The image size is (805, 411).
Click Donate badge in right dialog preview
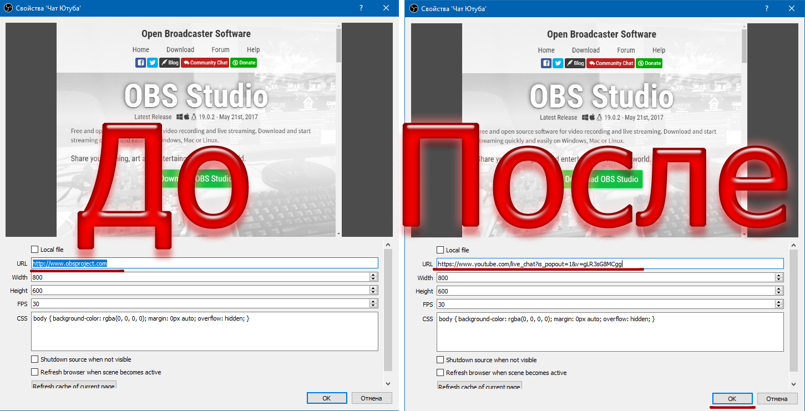click(x=649, y=63)
